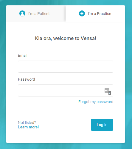Click the number 7 badge on password icon
The height and width of the screenshot is (149, 132).
110,93
